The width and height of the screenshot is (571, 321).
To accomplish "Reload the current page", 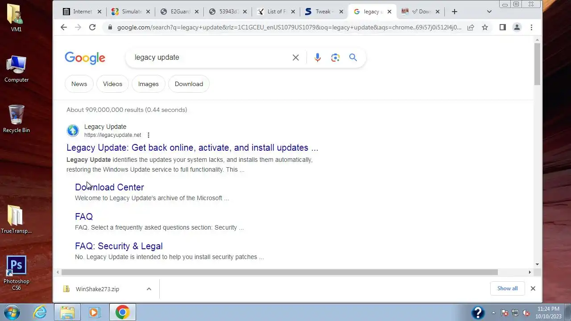I will click(92, 27).
